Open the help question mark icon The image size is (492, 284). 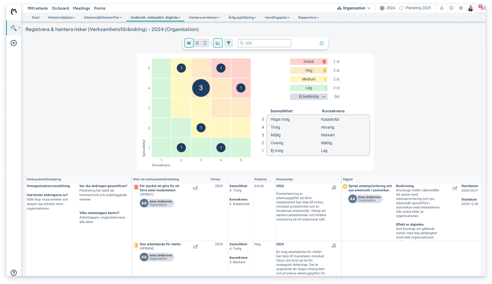(14, 273)
